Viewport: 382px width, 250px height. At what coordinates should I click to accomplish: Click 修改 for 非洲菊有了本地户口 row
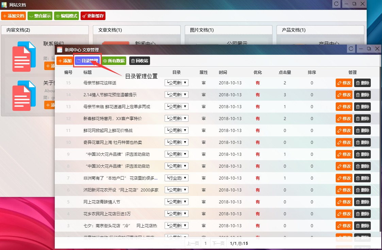344,178
